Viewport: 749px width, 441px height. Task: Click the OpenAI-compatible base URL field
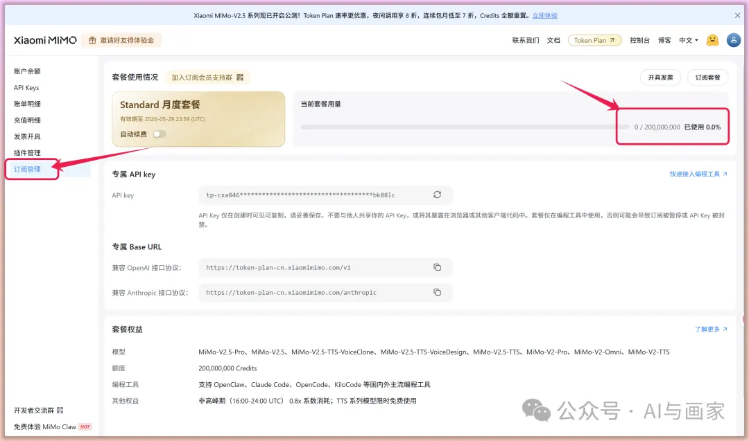(x=325, y=267)
